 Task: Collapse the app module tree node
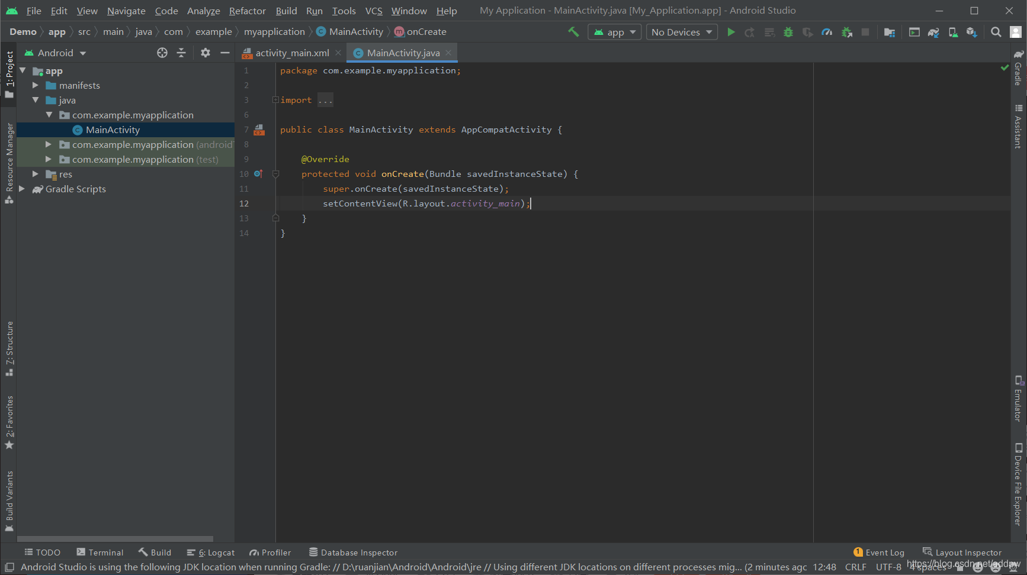pyautogui.click(x=23, y=70)
